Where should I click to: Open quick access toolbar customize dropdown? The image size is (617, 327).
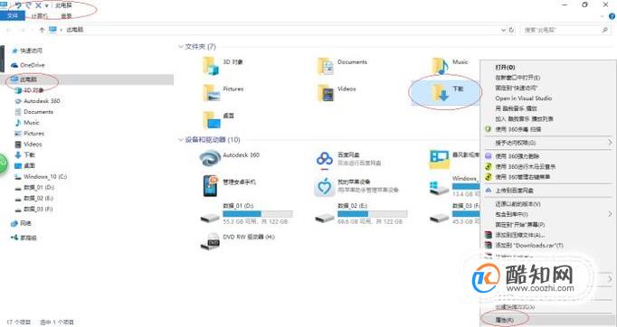[x=47, y=5]
